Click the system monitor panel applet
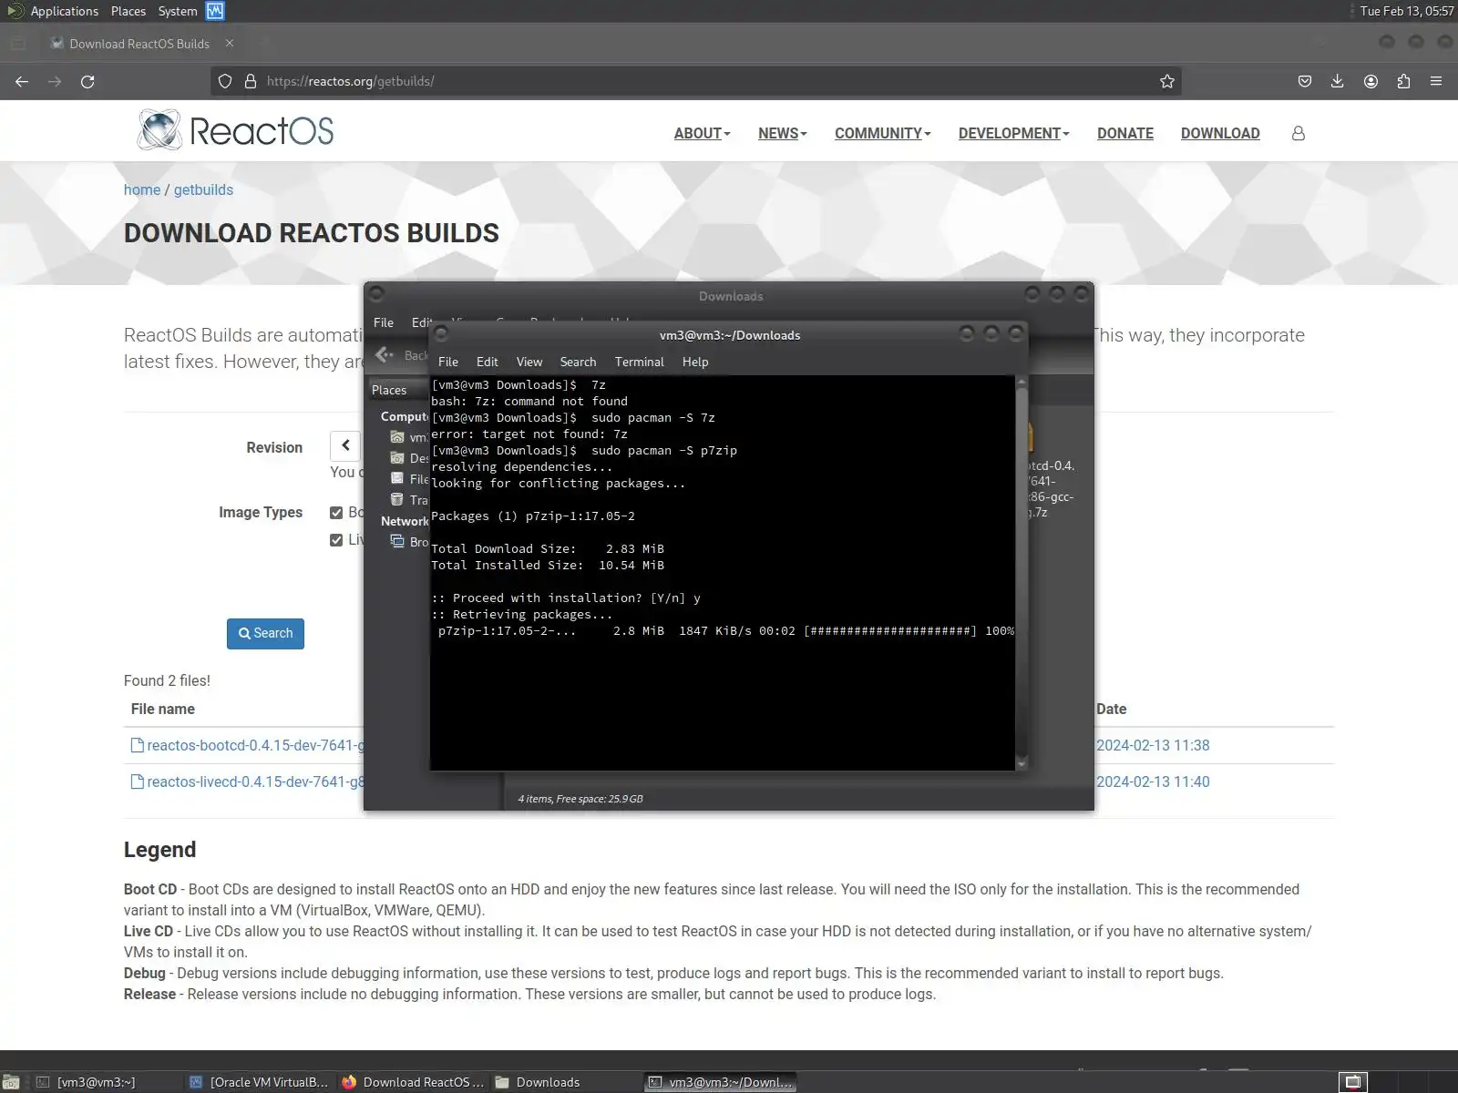Image resolution: width=1458 pixels, height=1093 pixels. [x=215, y=11]
